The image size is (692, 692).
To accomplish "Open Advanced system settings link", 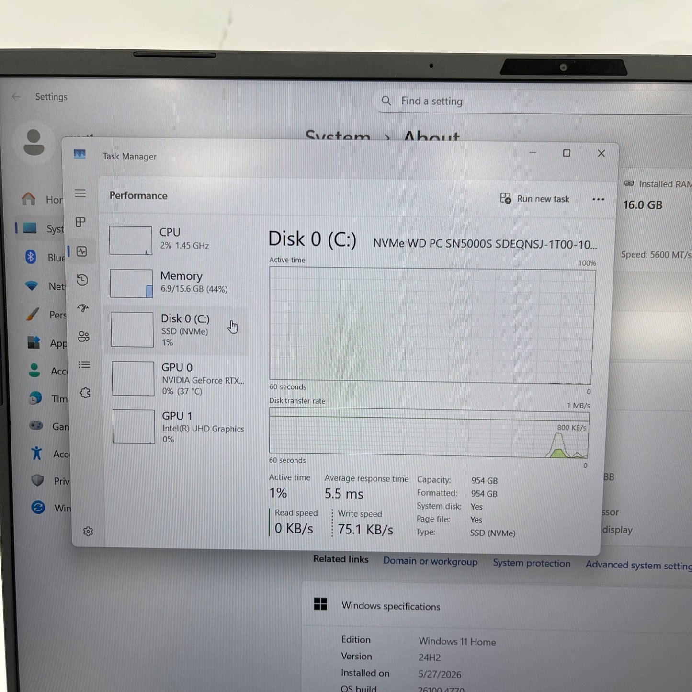I will 638,565.
